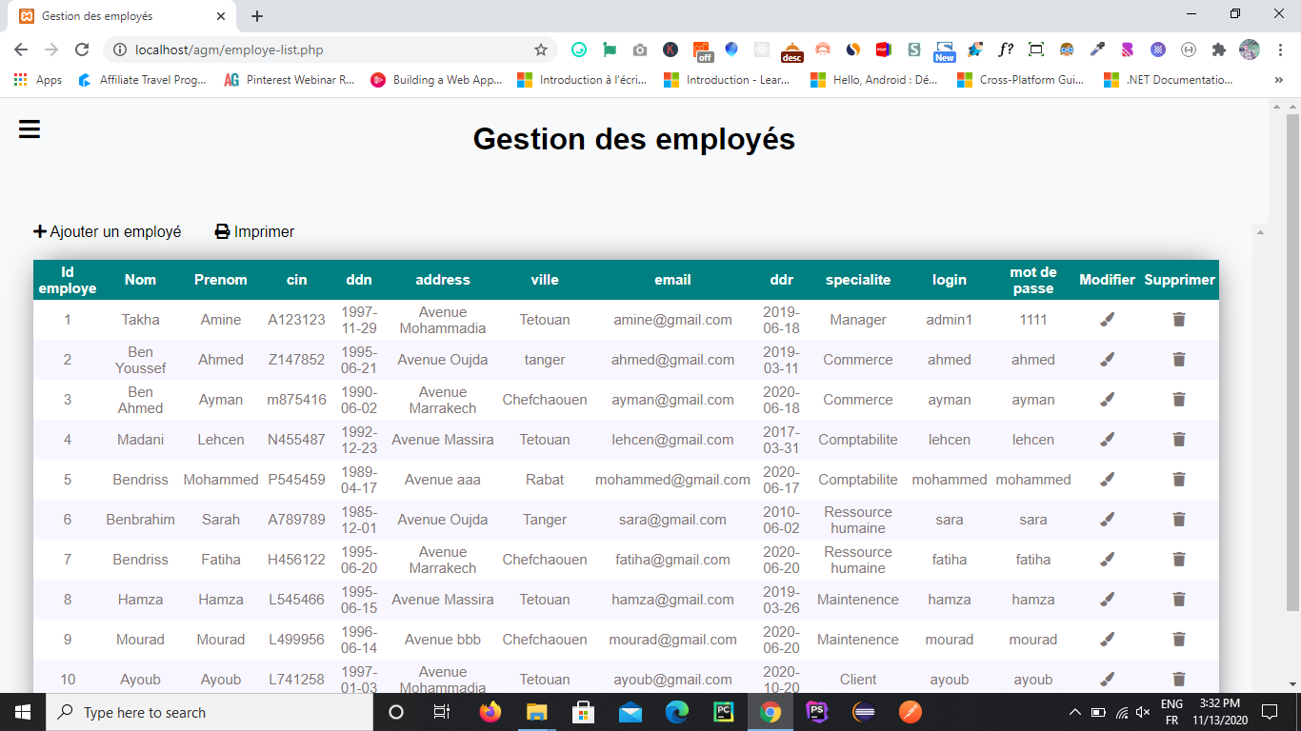
Task: Open Pinterest Webinar bookmark
Action: point(289,80)
